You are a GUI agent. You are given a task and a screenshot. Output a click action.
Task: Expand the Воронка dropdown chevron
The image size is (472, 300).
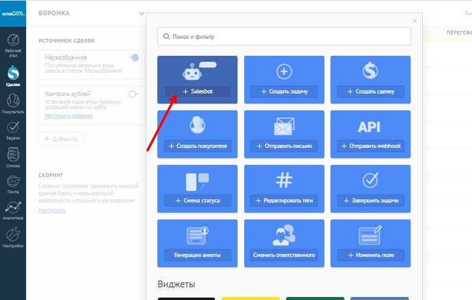click(x=142, y=13)
